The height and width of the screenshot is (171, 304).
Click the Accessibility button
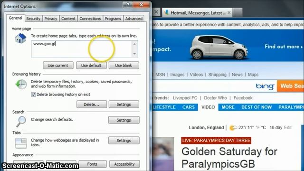[x=124, y=164]
